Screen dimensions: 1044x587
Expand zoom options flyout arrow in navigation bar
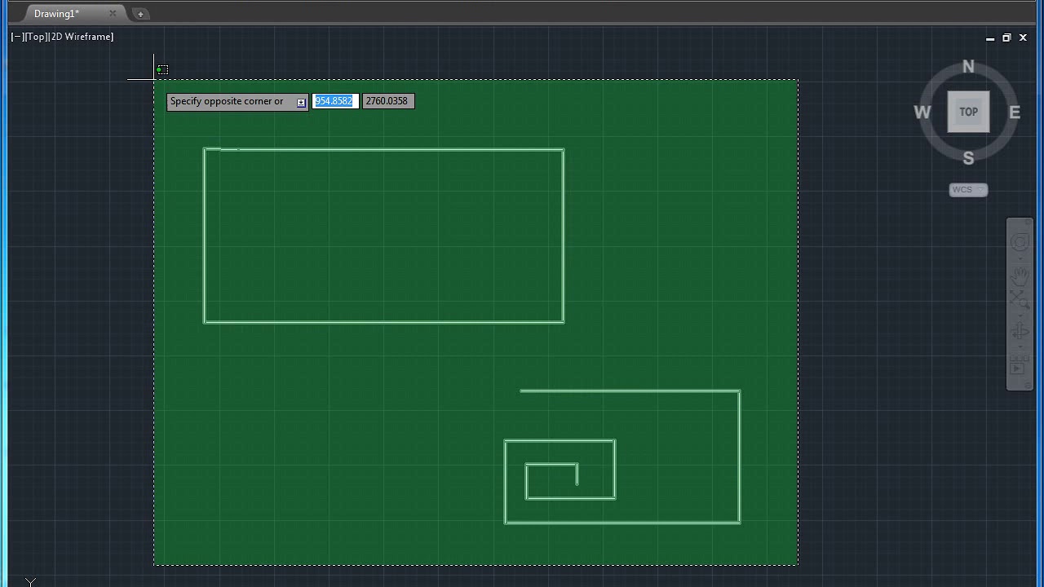point(1020,315)
